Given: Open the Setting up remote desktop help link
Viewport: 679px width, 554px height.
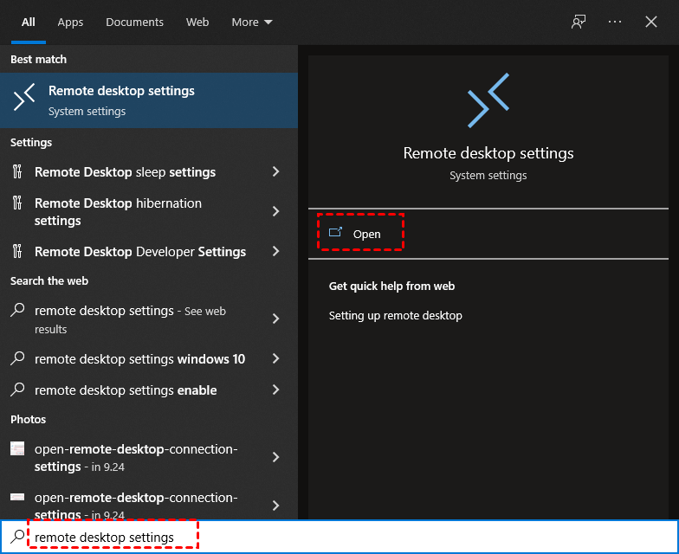Looking at the screenshot, I should point(395,315).
